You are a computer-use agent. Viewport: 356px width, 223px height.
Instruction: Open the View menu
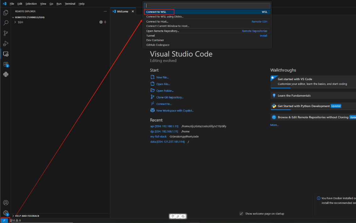coord(43,4)
